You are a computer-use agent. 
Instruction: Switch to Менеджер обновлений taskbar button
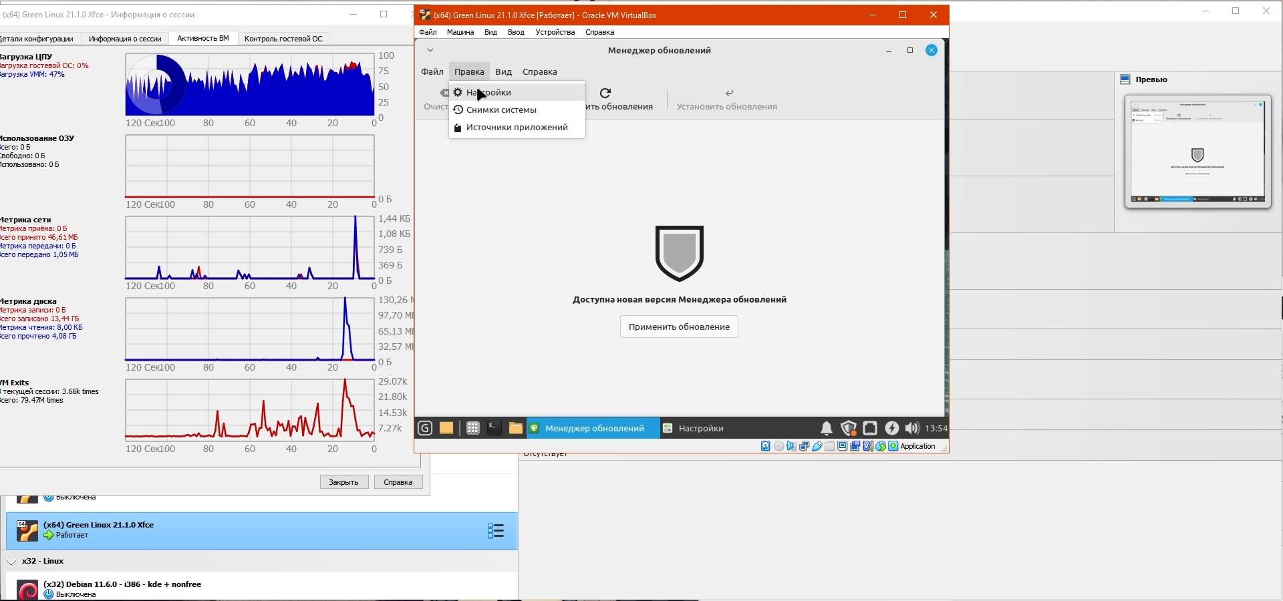[x=593, y=429]
